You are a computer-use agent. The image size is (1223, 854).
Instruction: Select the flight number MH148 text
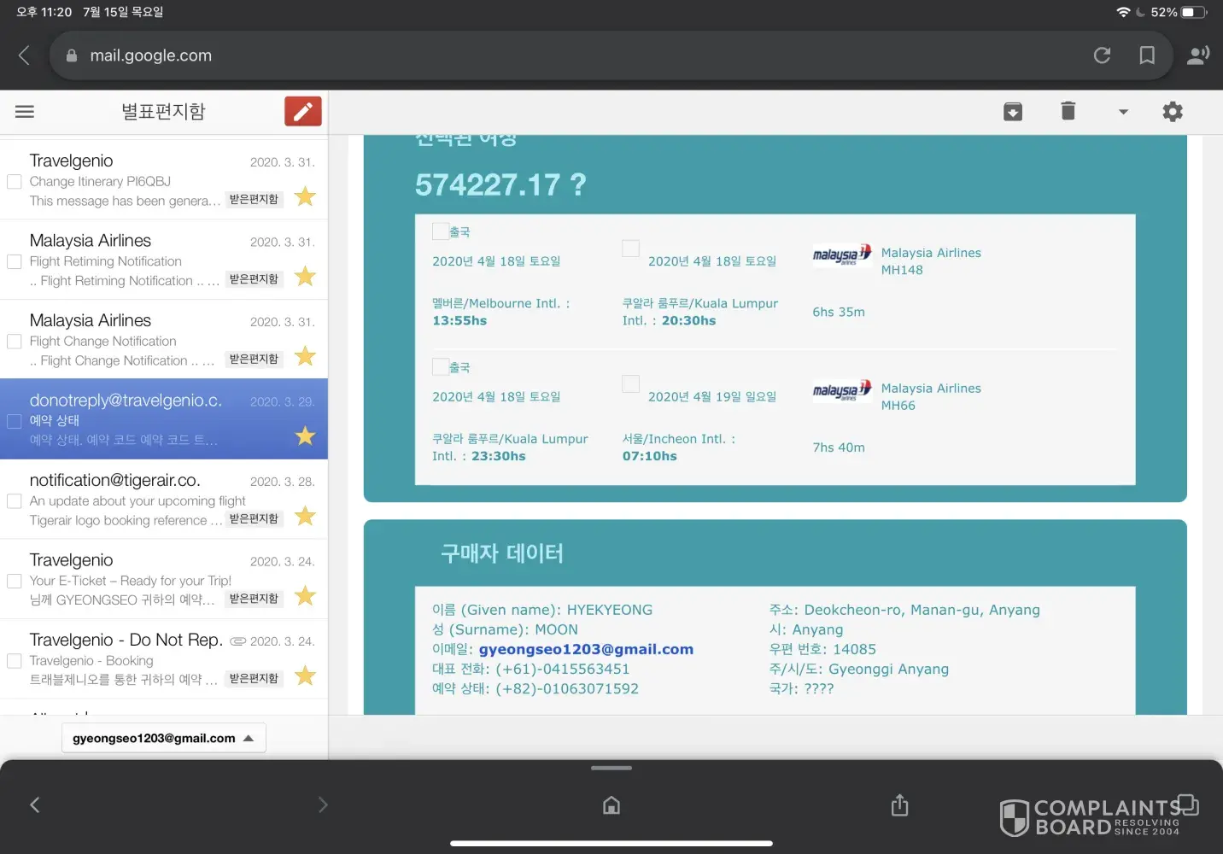[x=902, y=270]
